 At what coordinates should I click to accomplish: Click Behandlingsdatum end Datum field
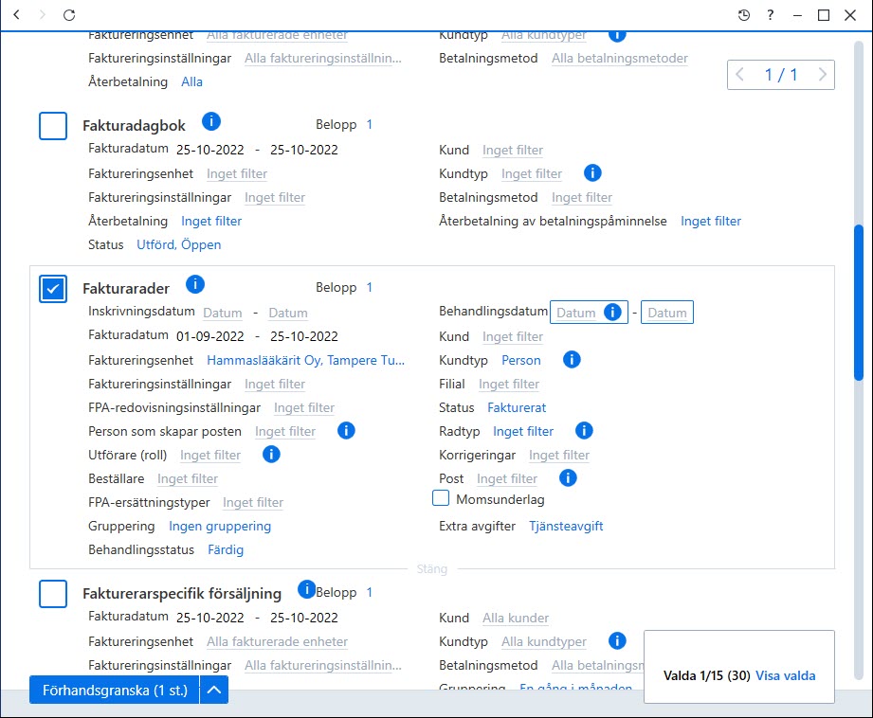(667, 313)
